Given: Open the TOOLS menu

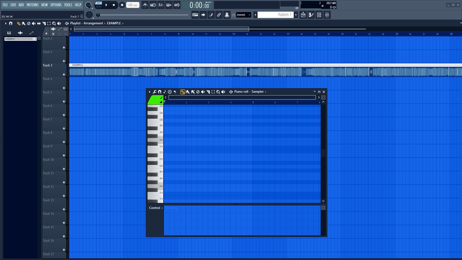Looking at the screenshot, I should (x=68, y=5).
